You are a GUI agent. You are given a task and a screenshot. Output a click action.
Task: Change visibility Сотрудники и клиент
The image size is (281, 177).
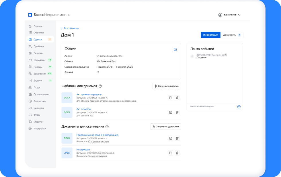(99, 142)
